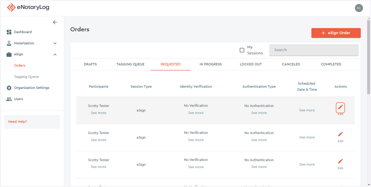The width and height of the screenshot is (371, 187).
Task: Collapse the eSign menu chevron
Action: 55,54
